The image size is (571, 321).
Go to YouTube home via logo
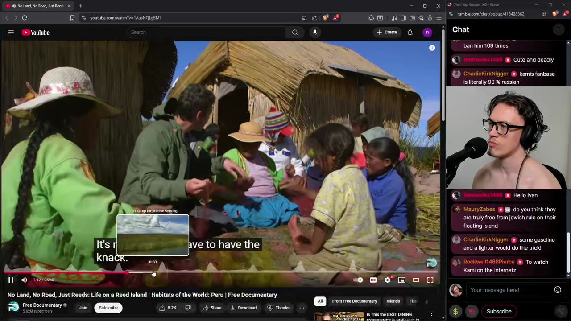[36, 33]
